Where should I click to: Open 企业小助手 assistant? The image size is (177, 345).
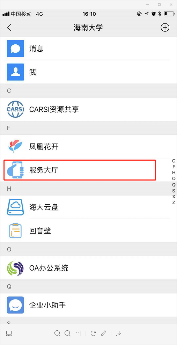tap(88, 305)
